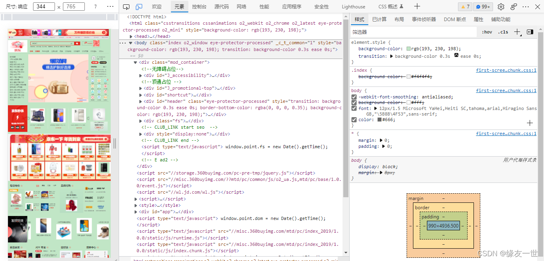Select the element.style selector text

(x=369, y=42)
